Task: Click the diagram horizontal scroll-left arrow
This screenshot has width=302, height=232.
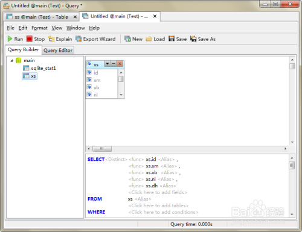Action: click(x=89, y=149)
